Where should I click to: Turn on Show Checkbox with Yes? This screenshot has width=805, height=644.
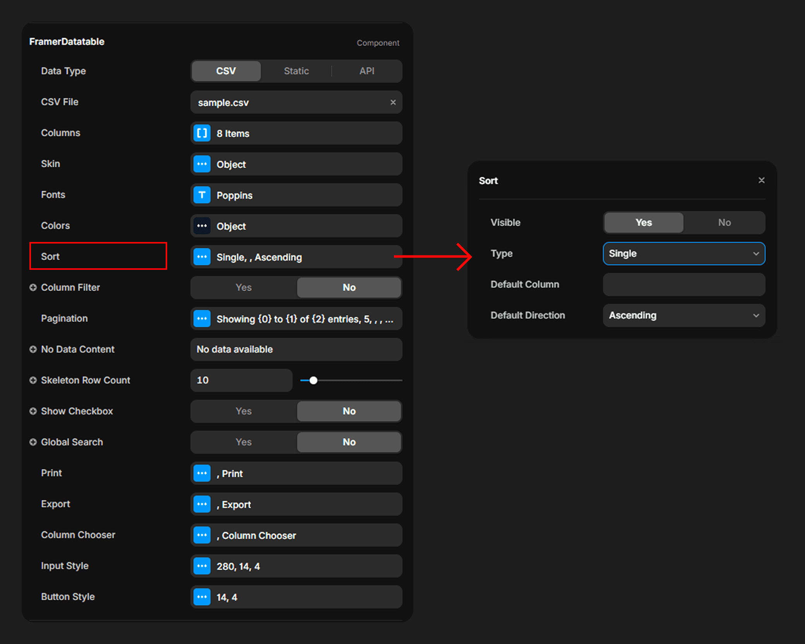(243, 411)
